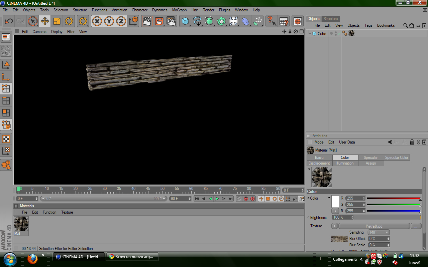The height and width of the screenshot is (267, 428).
Task: Expand the Color options arrow
Action: click(x=329, y=198)
